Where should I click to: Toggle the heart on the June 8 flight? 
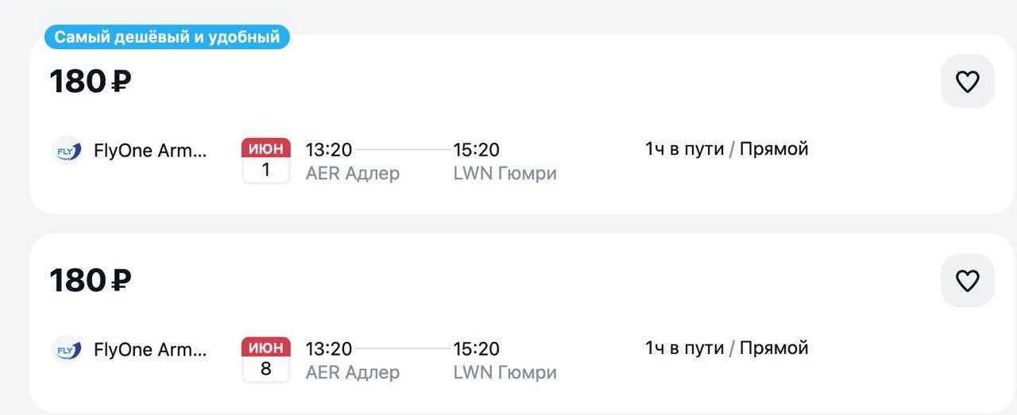tap(967, 281)
